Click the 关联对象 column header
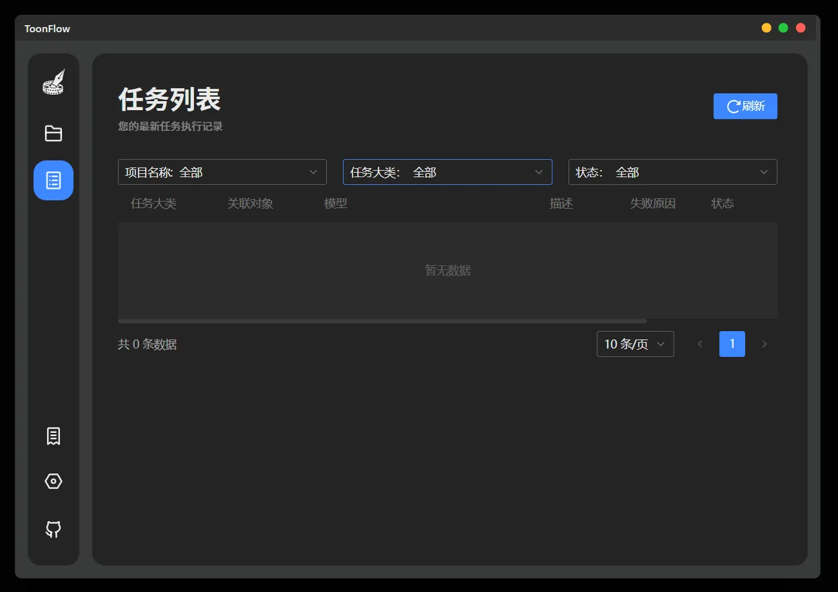 250,204
